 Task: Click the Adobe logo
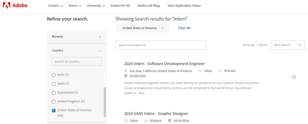coord(15,5)
